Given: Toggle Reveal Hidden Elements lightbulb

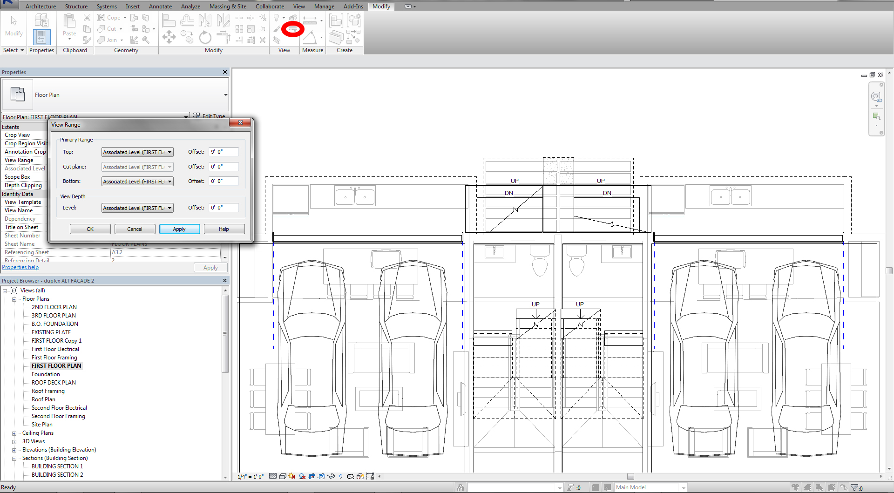Looking at the screenshot, I should pos(341,476).
